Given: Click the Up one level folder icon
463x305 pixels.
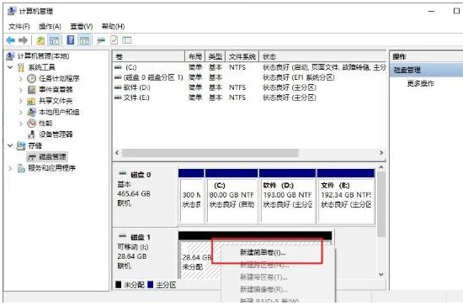Looking at the screenshot, I should 40,40.
